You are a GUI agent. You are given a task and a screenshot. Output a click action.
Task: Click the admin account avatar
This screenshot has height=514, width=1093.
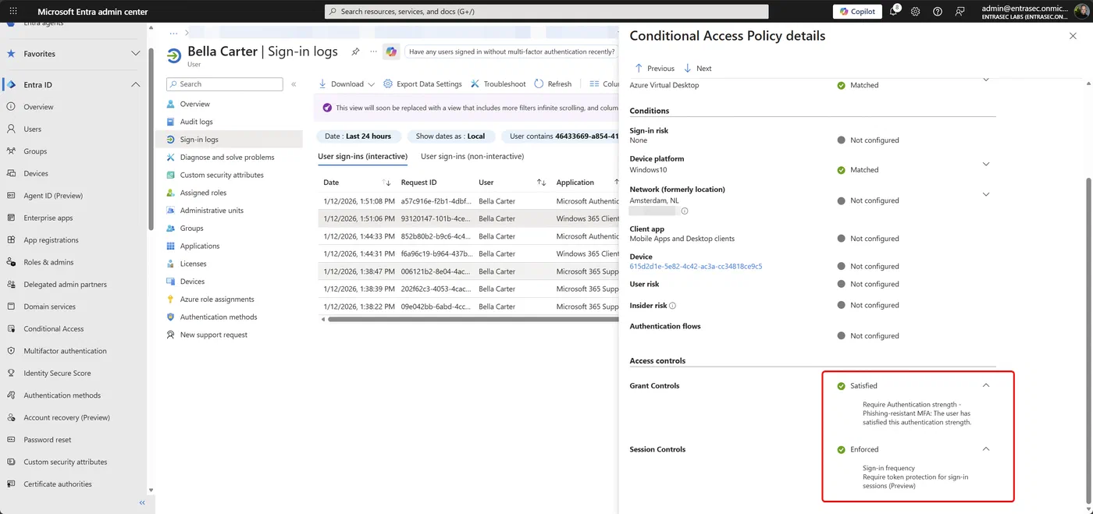[1082, 12]
